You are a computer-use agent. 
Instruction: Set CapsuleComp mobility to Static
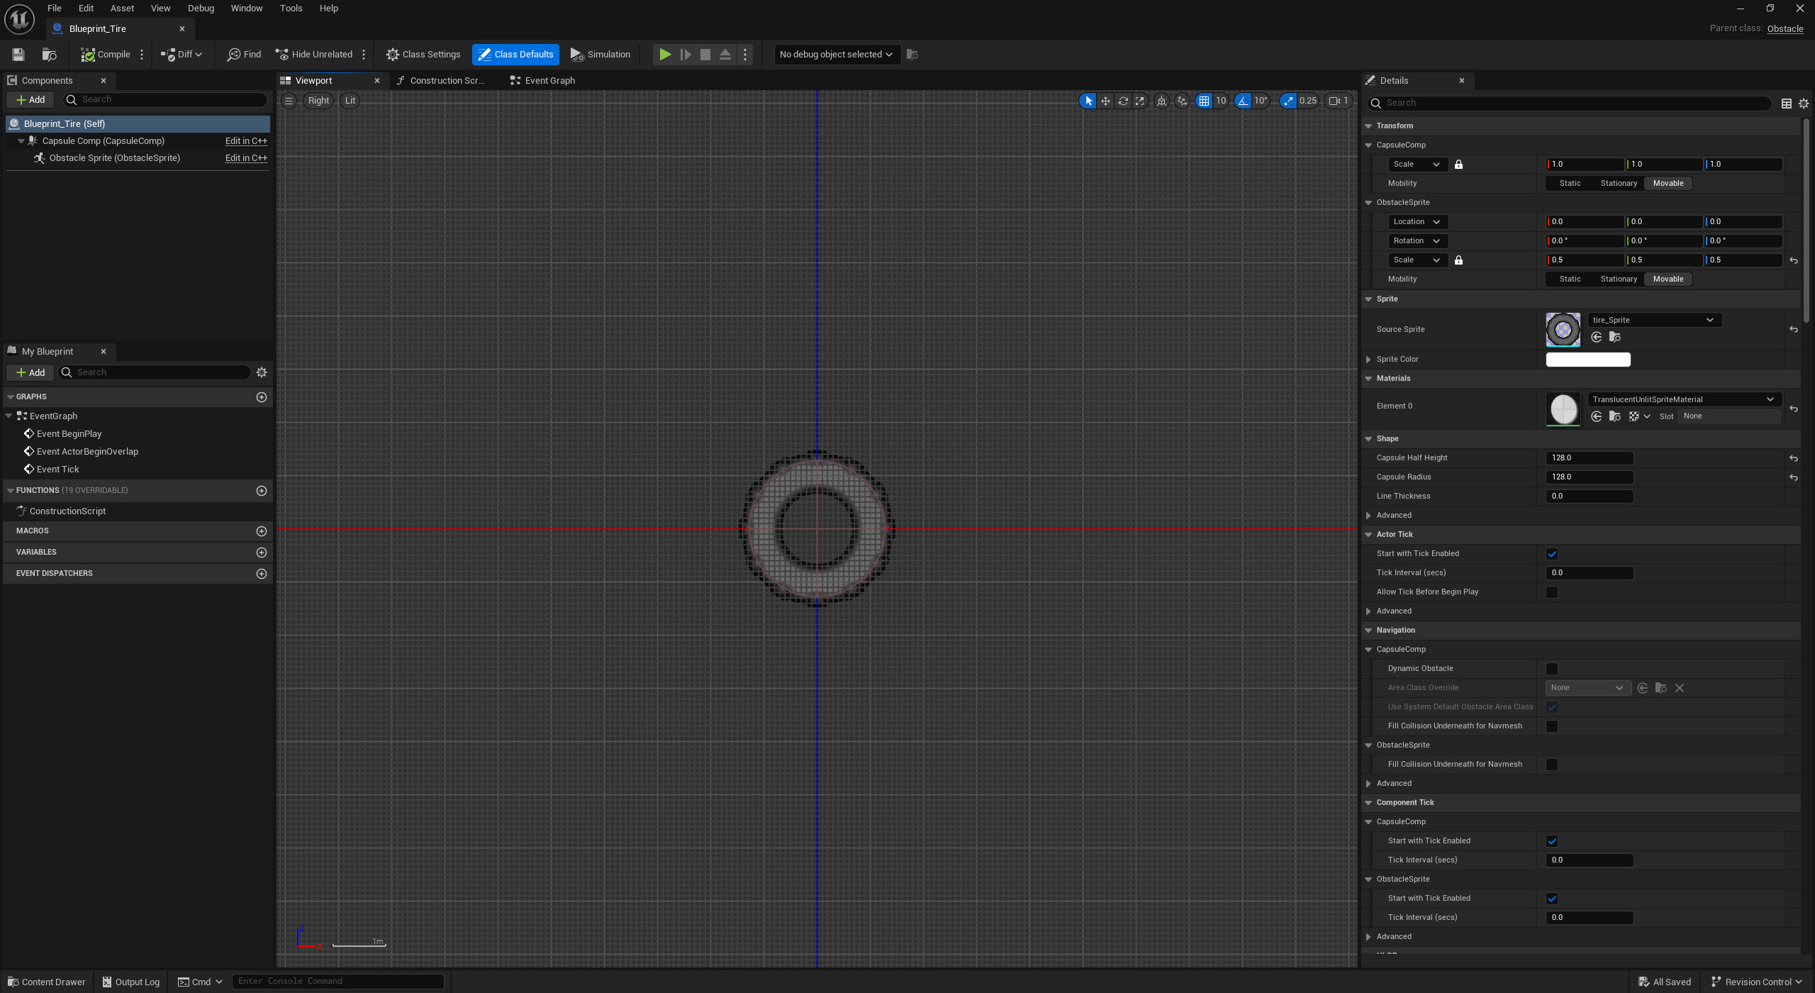[1569, 183]
